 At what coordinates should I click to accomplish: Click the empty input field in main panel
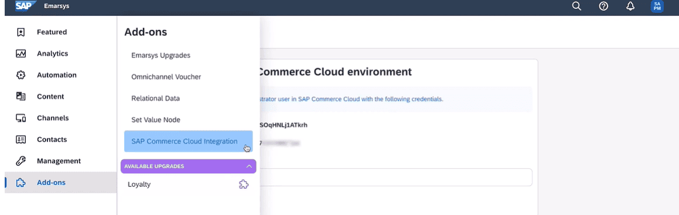point(396,178)
